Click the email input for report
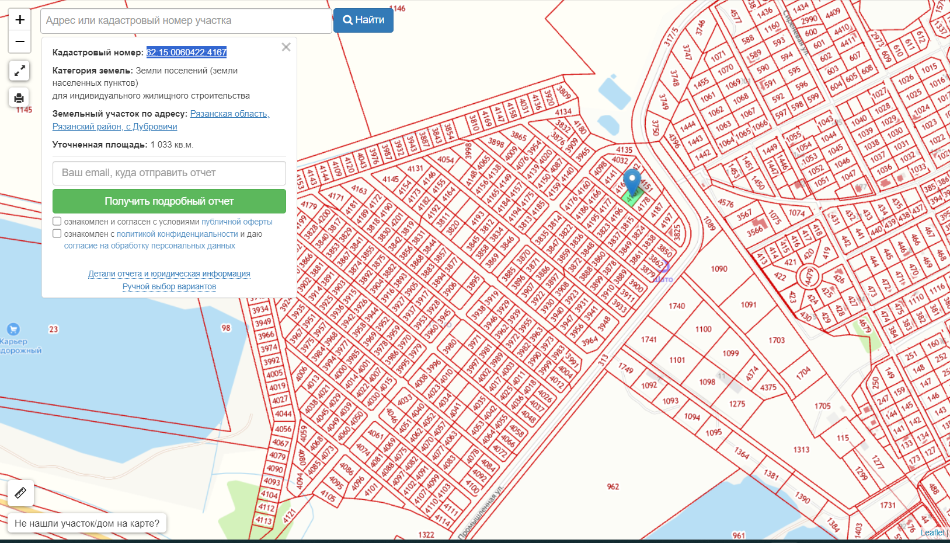 pyautogui.click(x=169, y=173)
